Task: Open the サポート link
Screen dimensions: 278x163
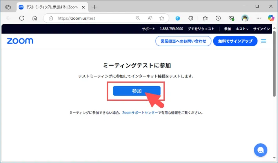Action: coord(148,29)
